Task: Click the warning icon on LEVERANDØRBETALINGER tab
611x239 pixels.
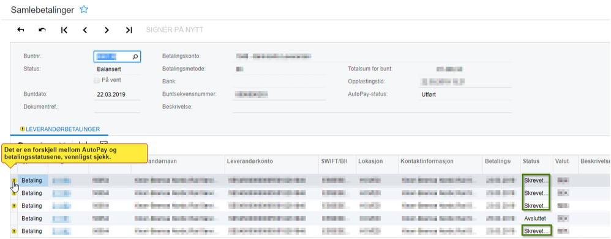Action: tap(22, 129)
